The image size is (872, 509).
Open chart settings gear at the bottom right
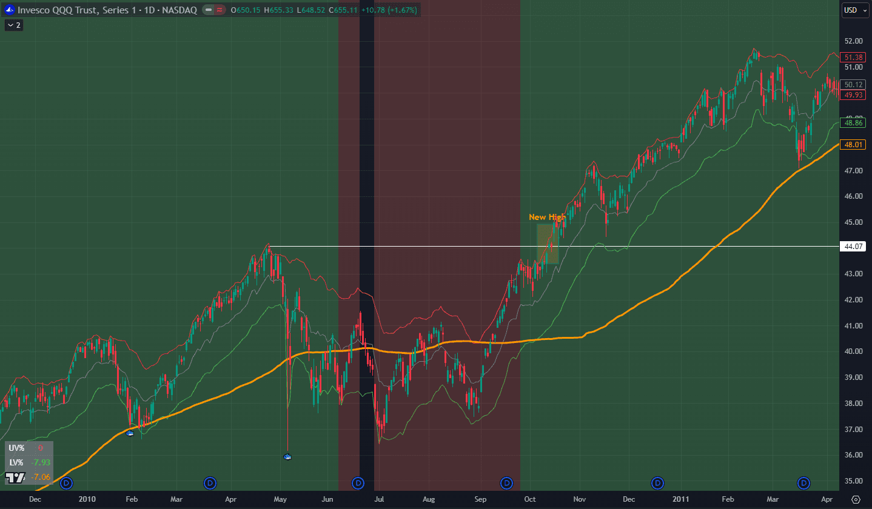[856, 500]
